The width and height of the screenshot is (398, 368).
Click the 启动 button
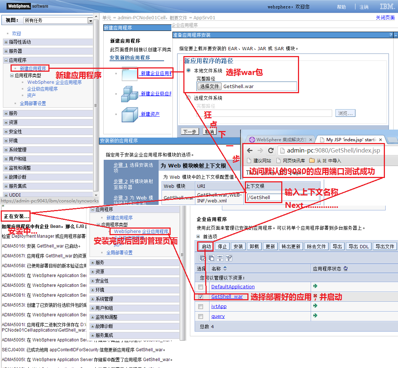coord(206,246)
